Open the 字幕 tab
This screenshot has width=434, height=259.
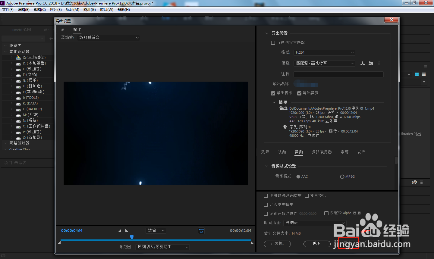pyautogui.click(x=344, y=152)
